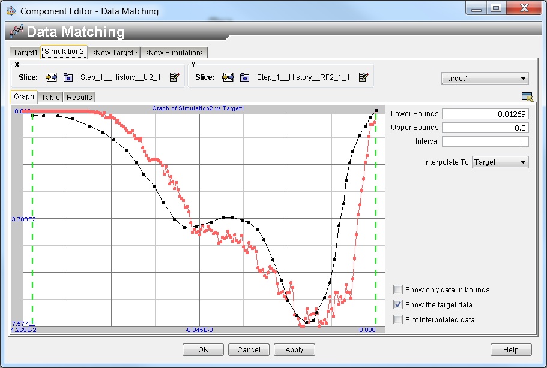Click the <New Simulation> tab
Screen dimensions: 547x368
(x=174, y=52)
